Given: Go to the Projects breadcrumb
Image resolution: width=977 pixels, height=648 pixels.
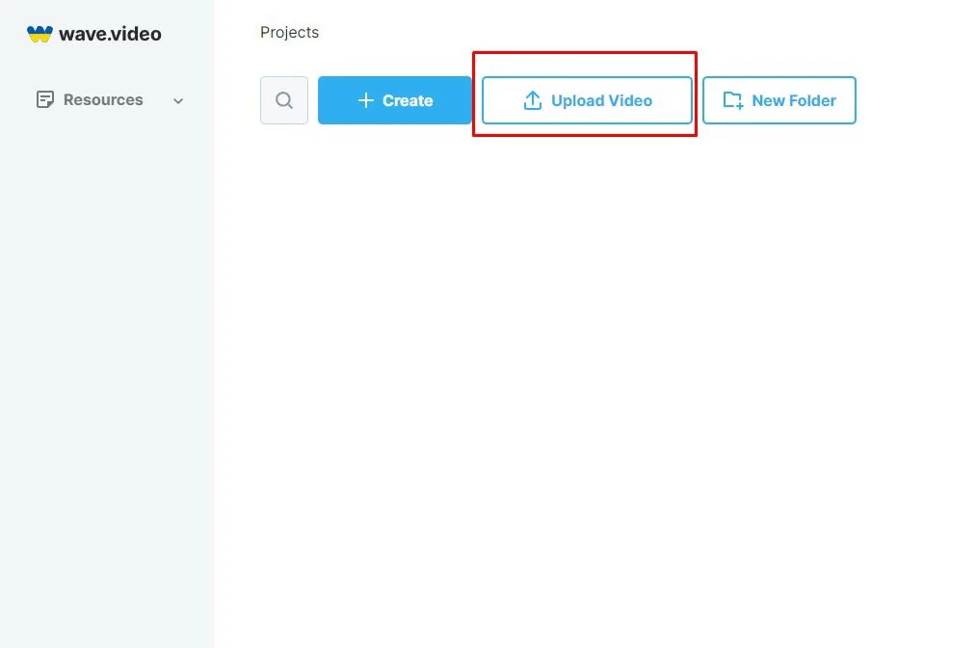Looking at the screenshot, I should 289,33.
